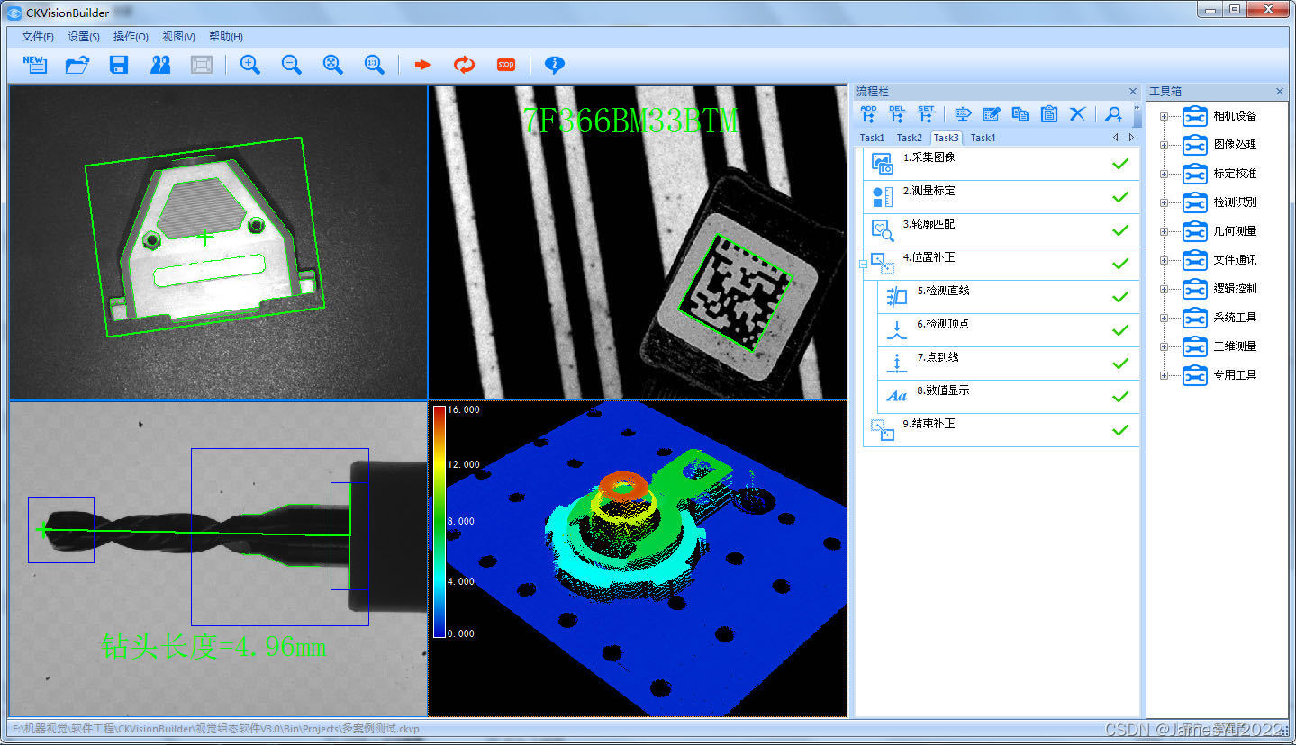Open the 操作(O) menu
The image size is (1296, 745).
(131, 37)
